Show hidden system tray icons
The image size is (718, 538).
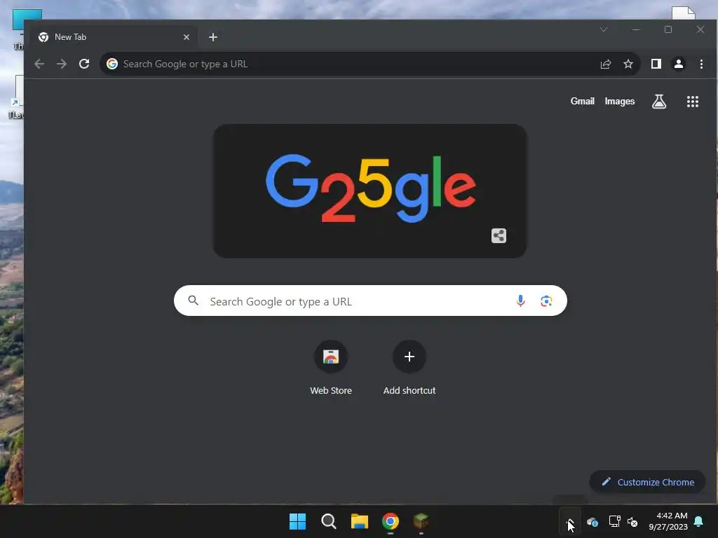pyautogui.click(x=570, y=521)
